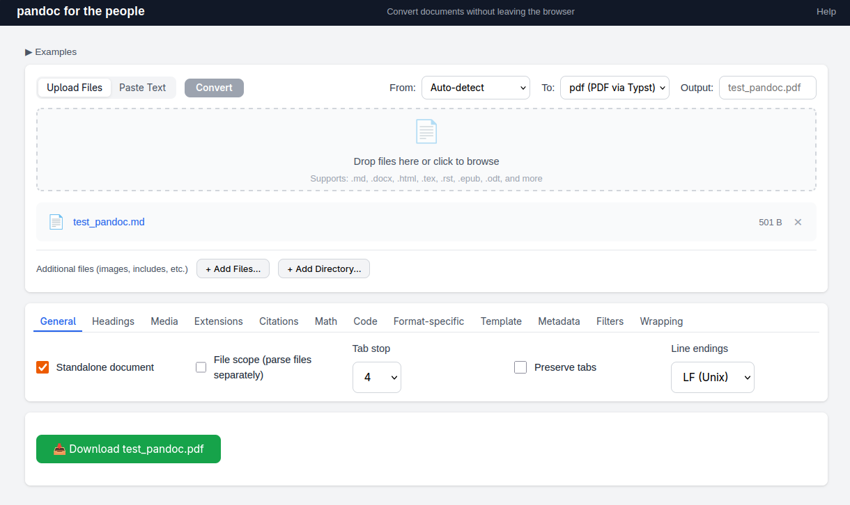Click the 501 B file size text
This screenshot has height=505, width=850.
(x=771, y=223)
